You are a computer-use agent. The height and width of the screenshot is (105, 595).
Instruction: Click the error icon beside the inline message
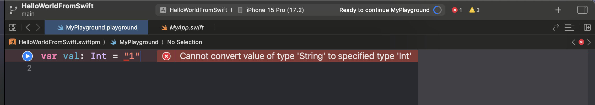pyautogui.click(x=166, y=56)
